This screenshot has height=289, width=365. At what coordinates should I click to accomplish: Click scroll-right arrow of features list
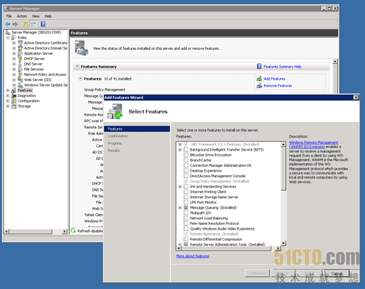(x=278, y=248)
